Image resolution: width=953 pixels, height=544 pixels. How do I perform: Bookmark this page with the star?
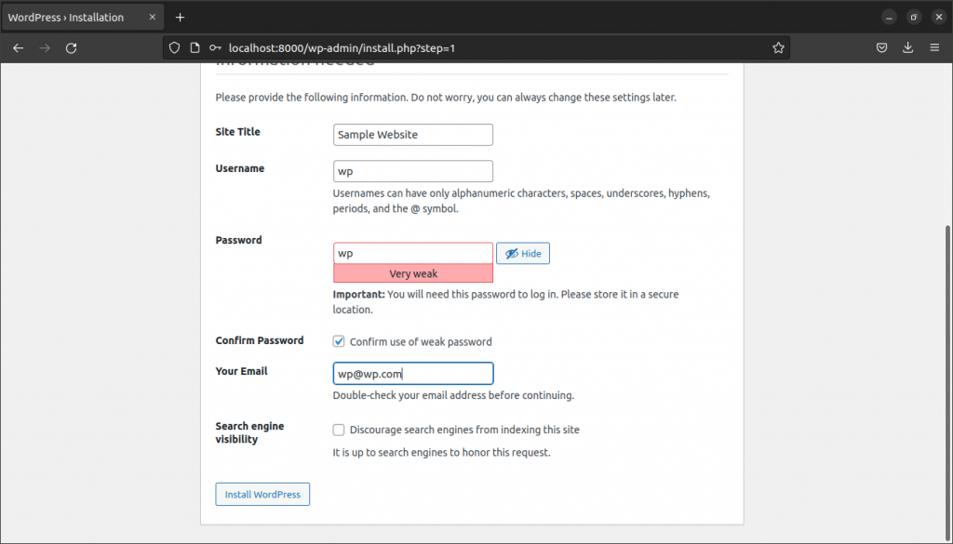click(778, 48)
